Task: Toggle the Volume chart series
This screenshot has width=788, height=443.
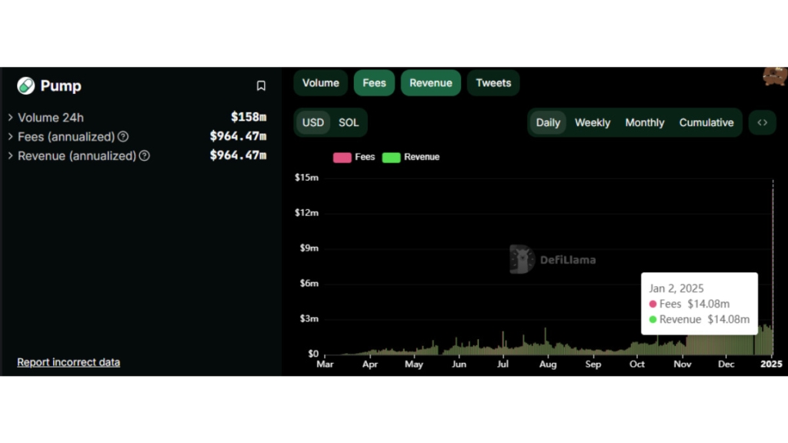Action: 321,83
